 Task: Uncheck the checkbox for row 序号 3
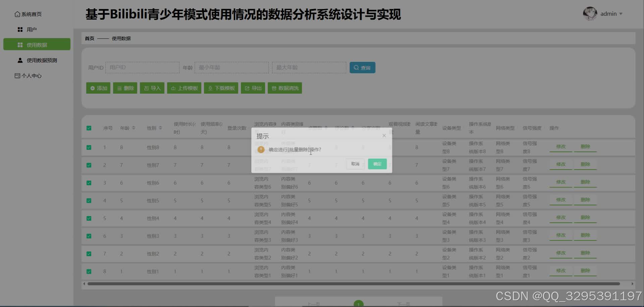(x=89, y=183)
